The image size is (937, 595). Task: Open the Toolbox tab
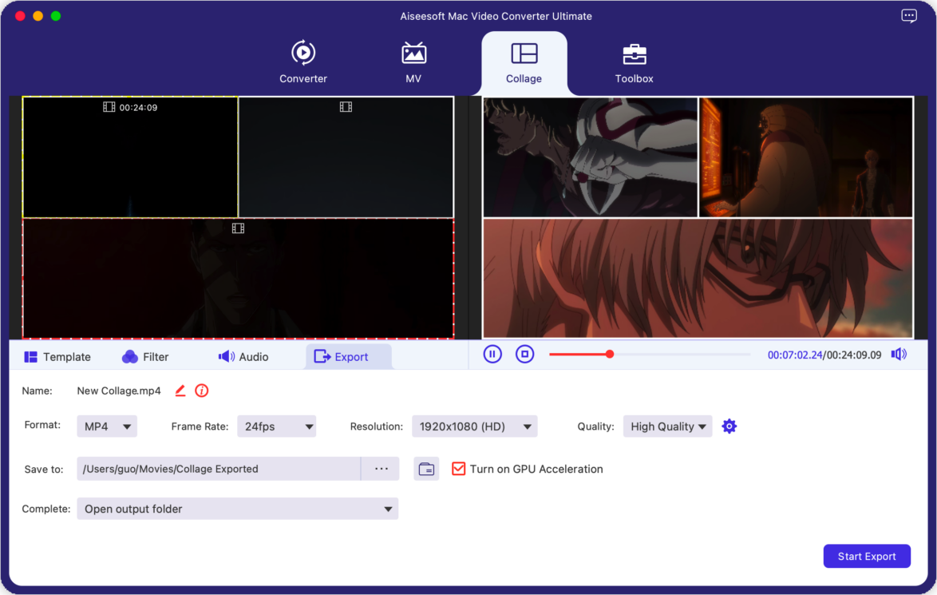634,62
